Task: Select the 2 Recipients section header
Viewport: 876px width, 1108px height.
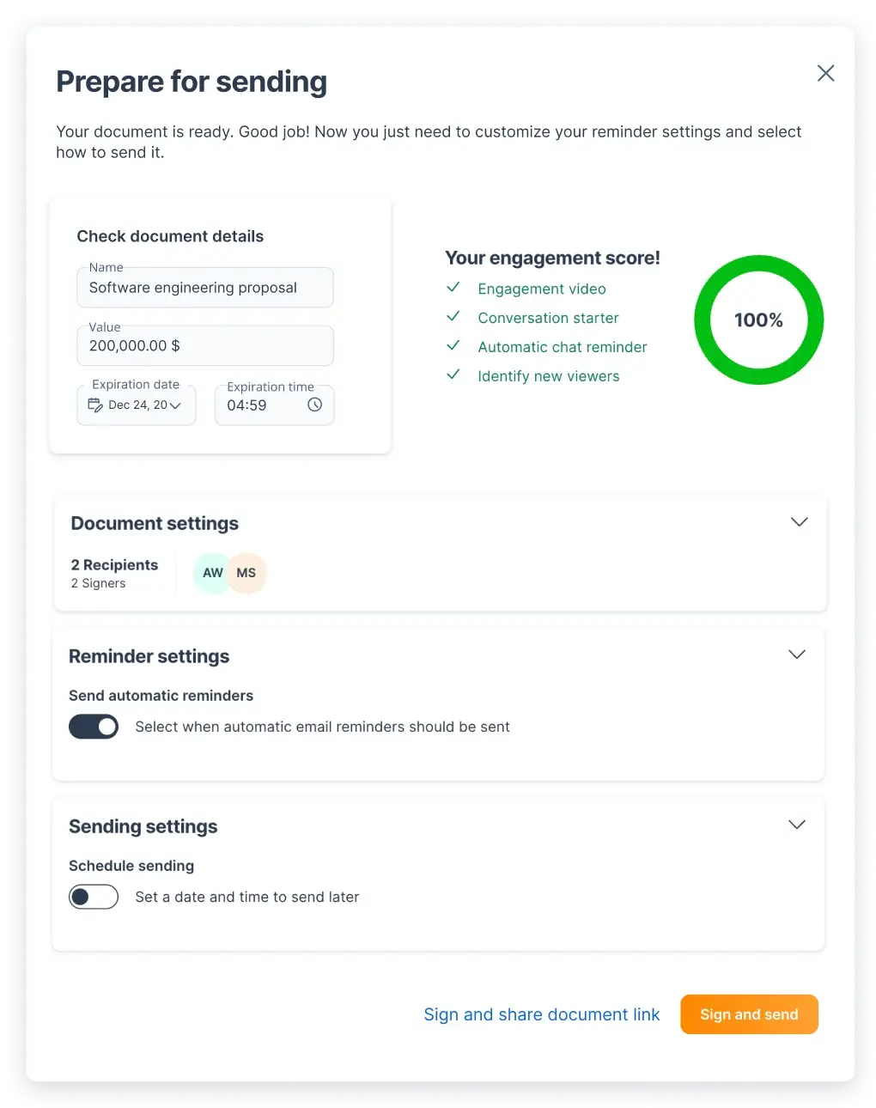Action: 114,564
